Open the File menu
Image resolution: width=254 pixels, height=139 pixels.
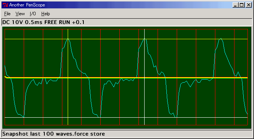(x=7, y=14)
